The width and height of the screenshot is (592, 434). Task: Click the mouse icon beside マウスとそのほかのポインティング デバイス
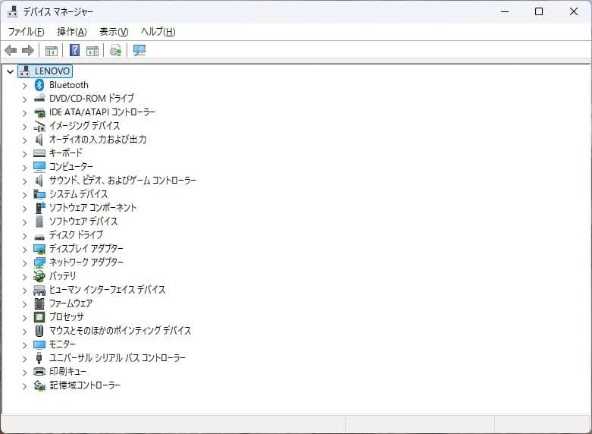pyautogui.click(x=39, y=330)
